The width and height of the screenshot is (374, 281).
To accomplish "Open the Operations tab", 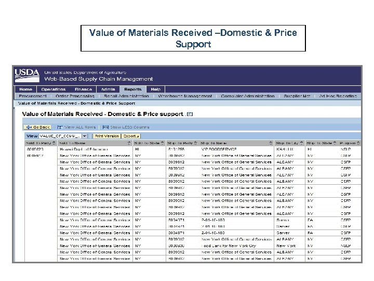I will (53, 89).
